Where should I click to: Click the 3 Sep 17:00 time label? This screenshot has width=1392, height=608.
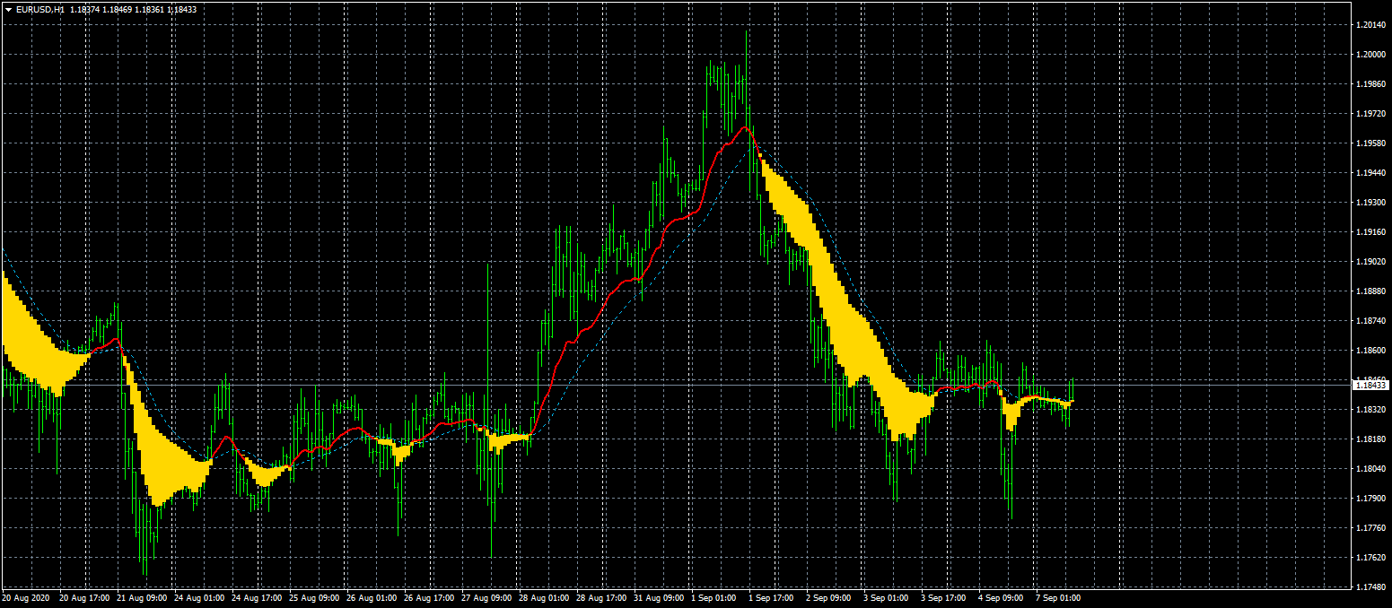click(x=944, y=597)
